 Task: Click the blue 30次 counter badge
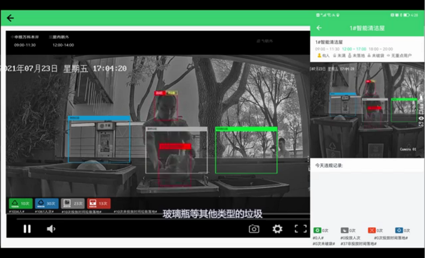(47, 203)
